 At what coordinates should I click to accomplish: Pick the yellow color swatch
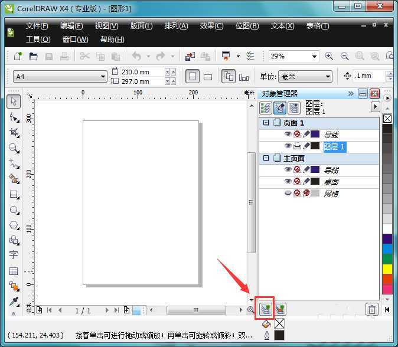coord(387,269)
